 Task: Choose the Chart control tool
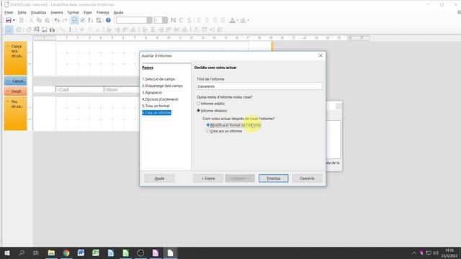point(53,29)
